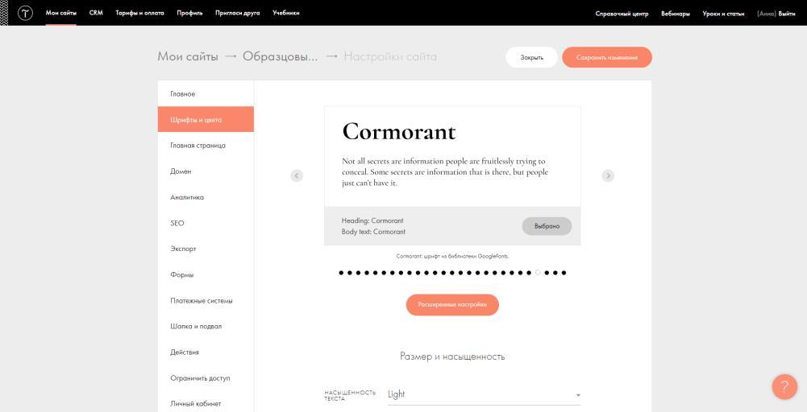Select the last font carousel dot

pyautogui.click(x=564, y=273)
